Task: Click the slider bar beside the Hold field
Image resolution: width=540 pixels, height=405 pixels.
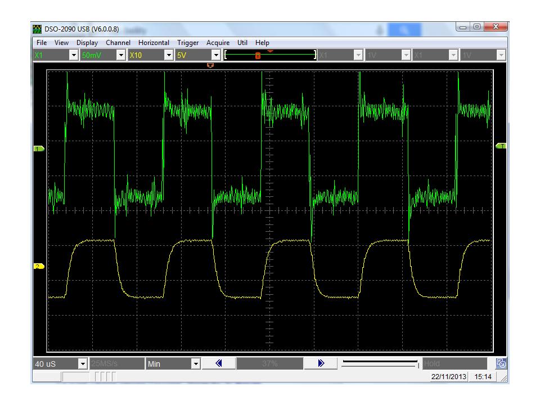Action: click(380, 364)
